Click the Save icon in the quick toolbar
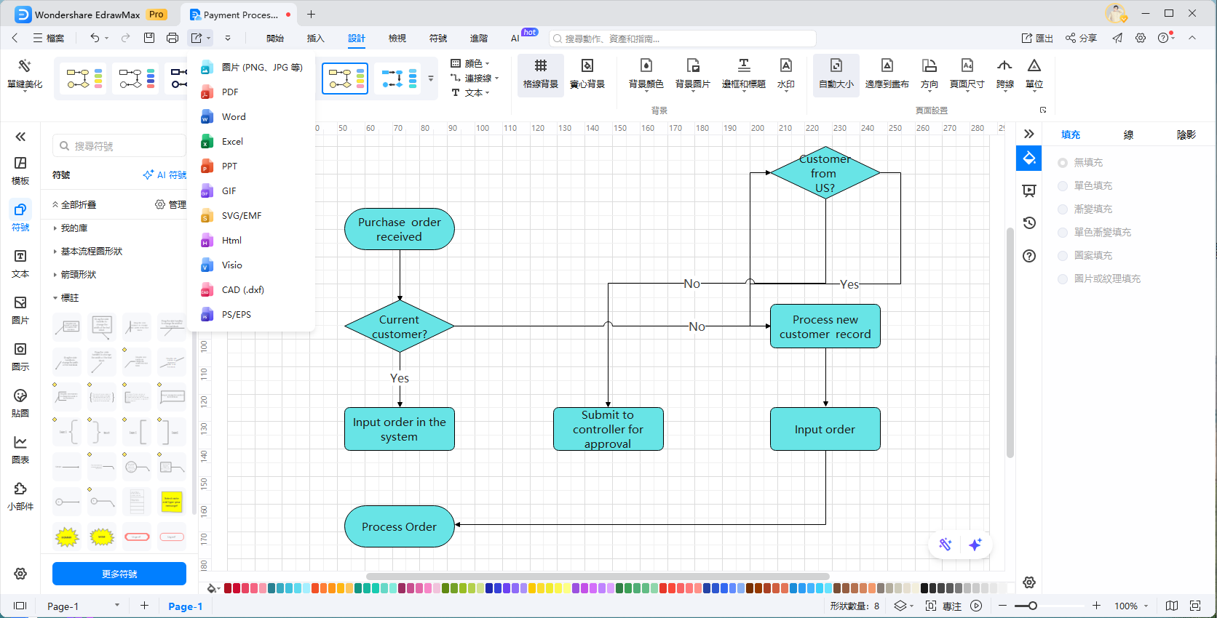Screen dimensions: 1217x618 coord(149,38)
